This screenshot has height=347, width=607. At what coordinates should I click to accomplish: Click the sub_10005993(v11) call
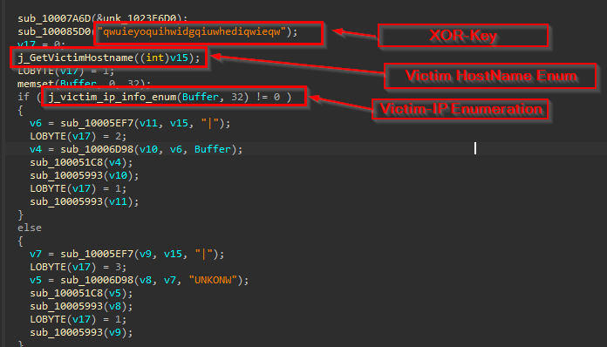pos(85,201)
